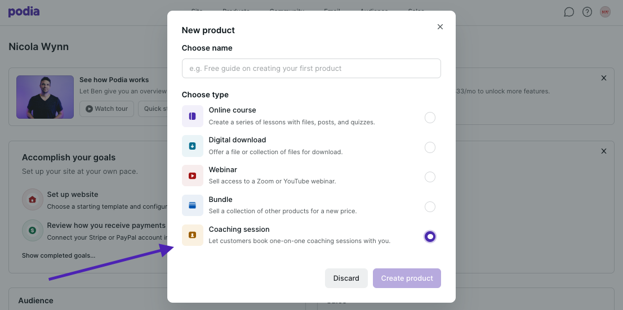Select the Webinar radio button

click(430, 177)
